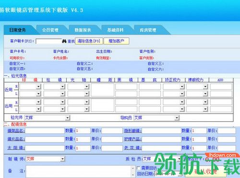Viewport: 240px width, 178px height.
Task: Click the 镜架品名 text field
Action: click(45, 131)
